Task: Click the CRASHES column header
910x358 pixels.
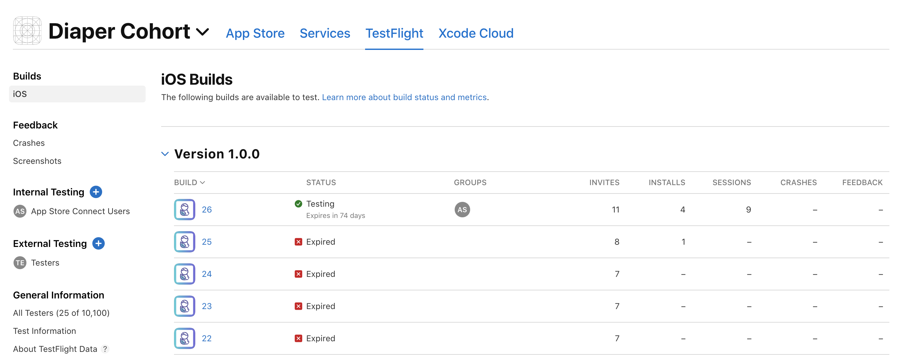Action: [799, 183]
